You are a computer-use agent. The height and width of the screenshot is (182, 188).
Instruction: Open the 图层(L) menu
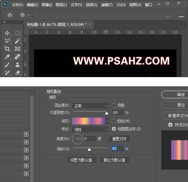click(61, 5)
